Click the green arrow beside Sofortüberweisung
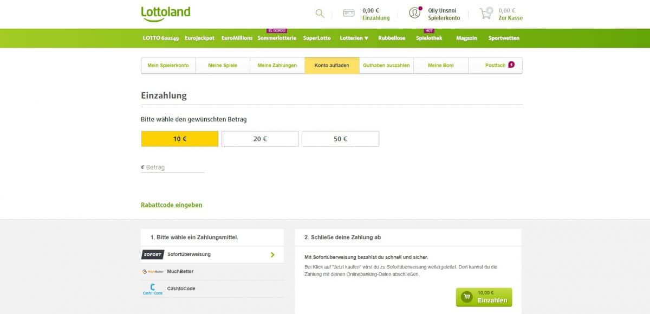This screenshot has height=314, width=650. (272, 254)
